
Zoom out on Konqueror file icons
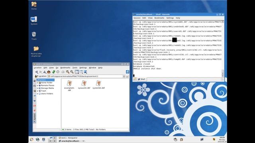coord(72,72)
